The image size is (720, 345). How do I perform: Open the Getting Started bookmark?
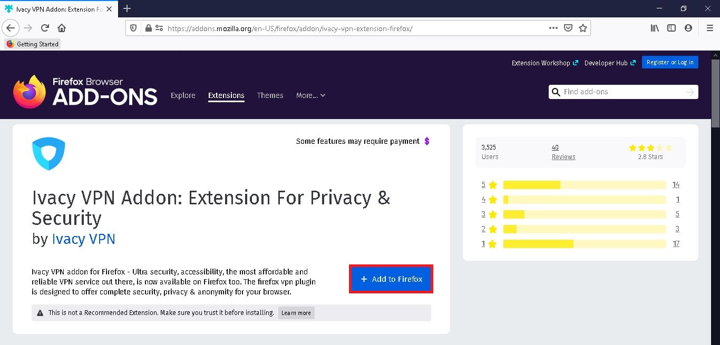point(33,44)
